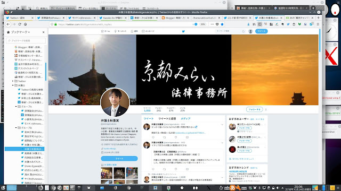Switch to the Blogger browser tab
The width and height of the screenshot is (341, 191).
(175, 18)
